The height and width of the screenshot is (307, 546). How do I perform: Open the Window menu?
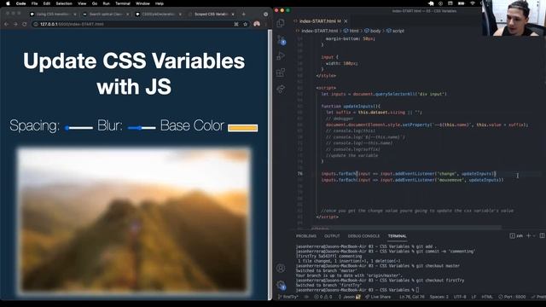tap(142, 3)
